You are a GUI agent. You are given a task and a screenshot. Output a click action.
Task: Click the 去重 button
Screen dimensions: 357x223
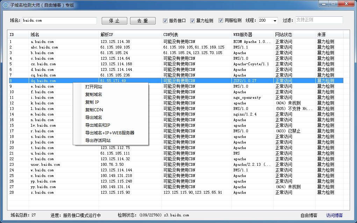pos(143,21)
